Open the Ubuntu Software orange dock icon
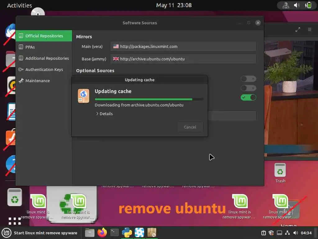 11,137
